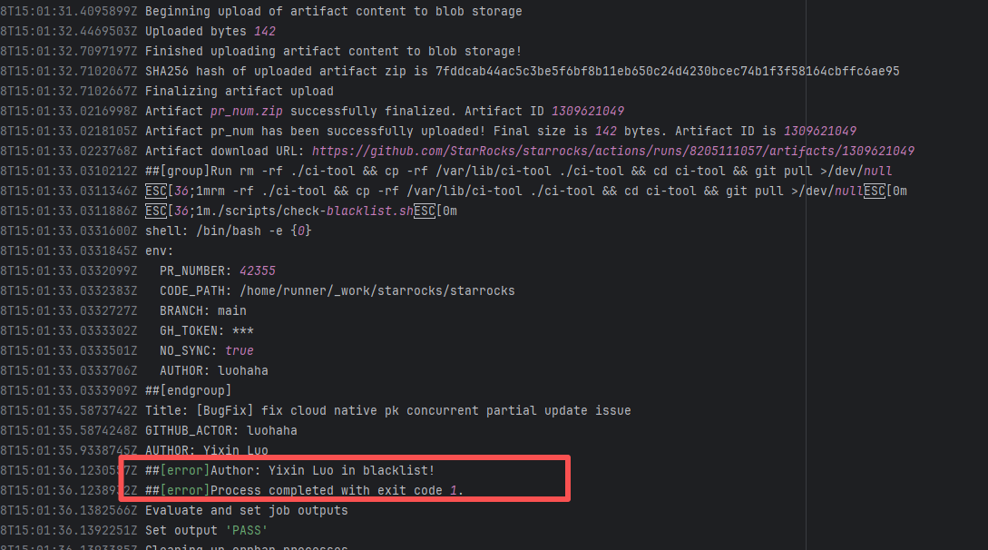Select the 'NO_SYNC: true' entry
The image size is (988, 550).
(206, 350)
